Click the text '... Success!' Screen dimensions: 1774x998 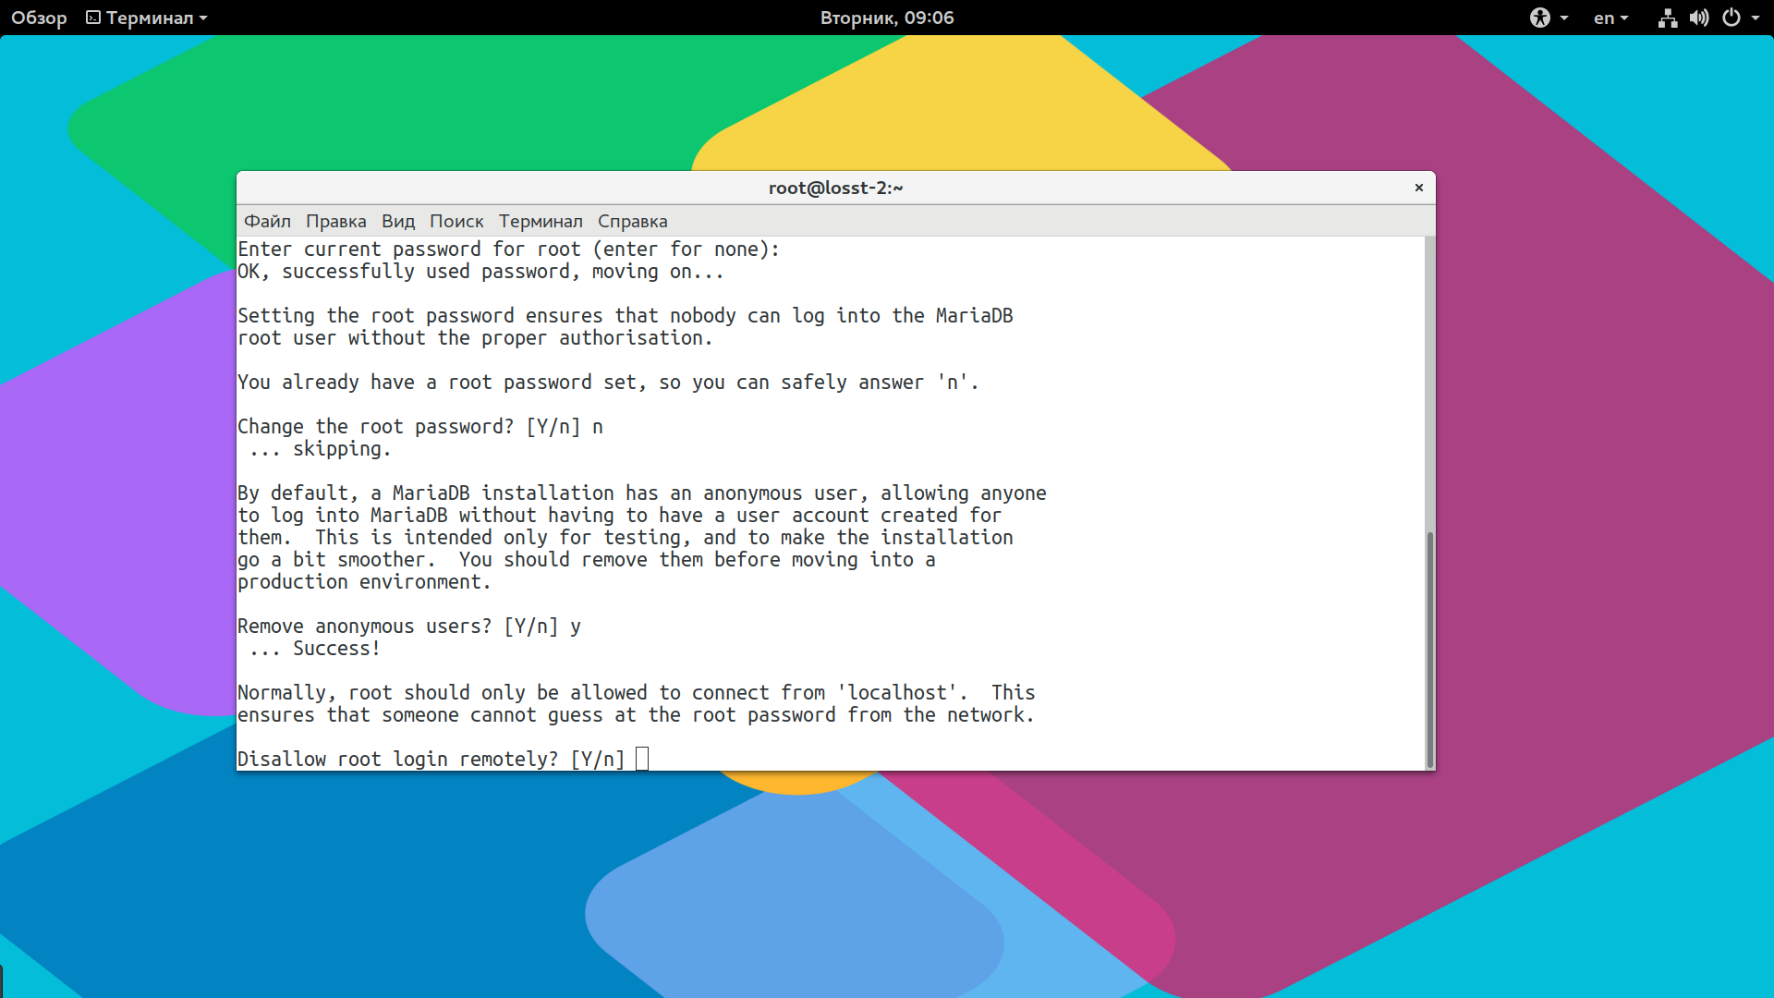coord(315,648)
